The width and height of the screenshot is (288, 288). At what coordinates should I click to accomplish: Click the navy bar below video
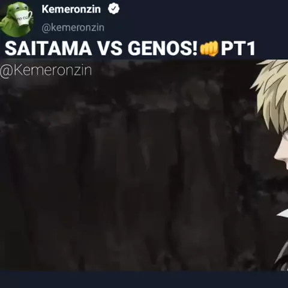[x=144, y=280]
